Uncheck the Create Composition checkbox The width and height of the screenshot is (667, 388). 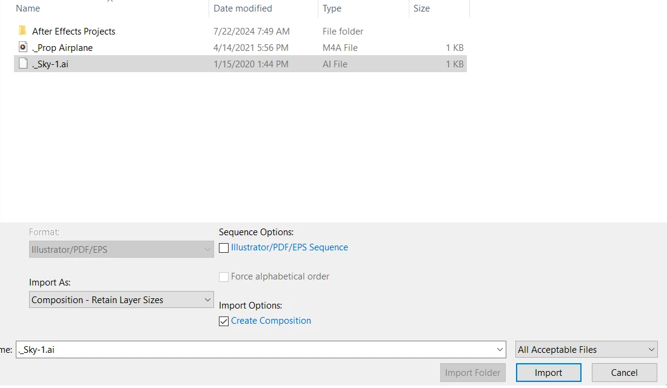[224, 321]
